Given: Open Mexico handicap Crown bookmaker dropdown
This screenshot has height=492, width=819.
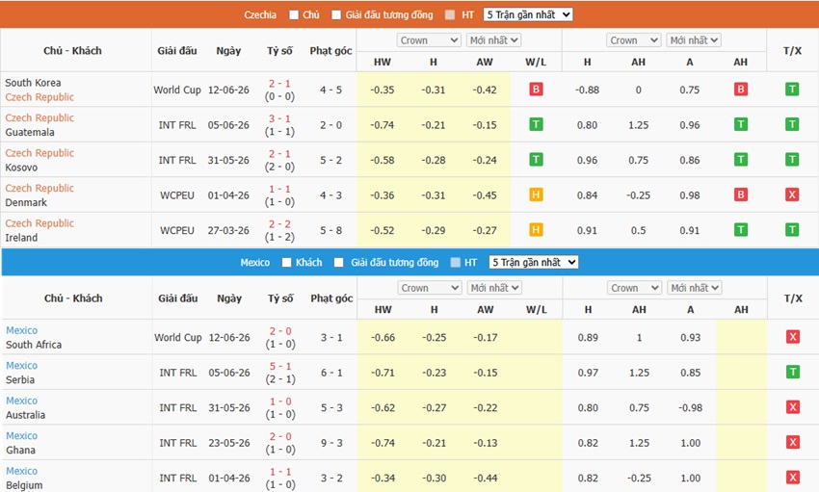Looking at the screenshot, I should 635,288.
